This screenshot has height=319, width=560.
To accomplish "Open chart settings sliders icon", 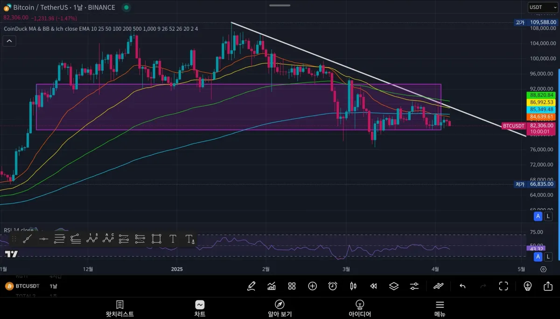I will tap(414, 286).
